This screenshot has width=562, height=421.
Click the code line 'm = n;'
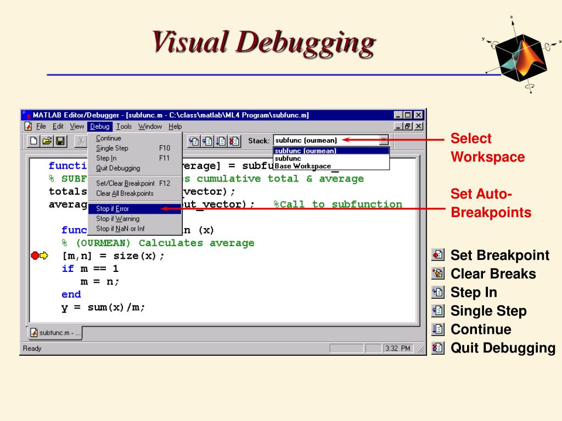100,282
